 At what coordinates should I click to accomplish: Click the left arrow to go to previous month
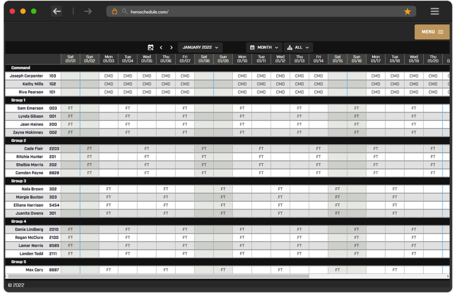click(x=161, y=47)
